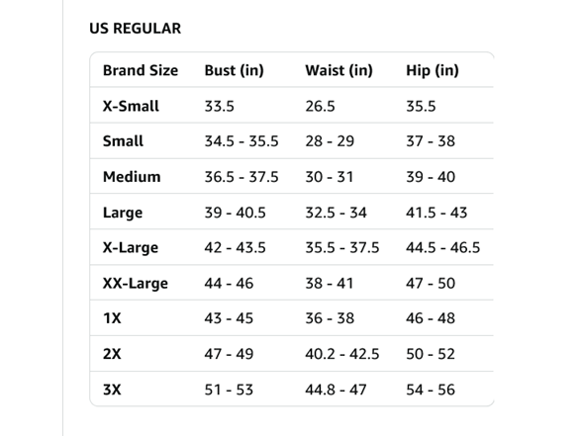Viewport: 582px width, 436px height.
Task: Click the Bust (in) column header
Action: click(x=235, y=70)
